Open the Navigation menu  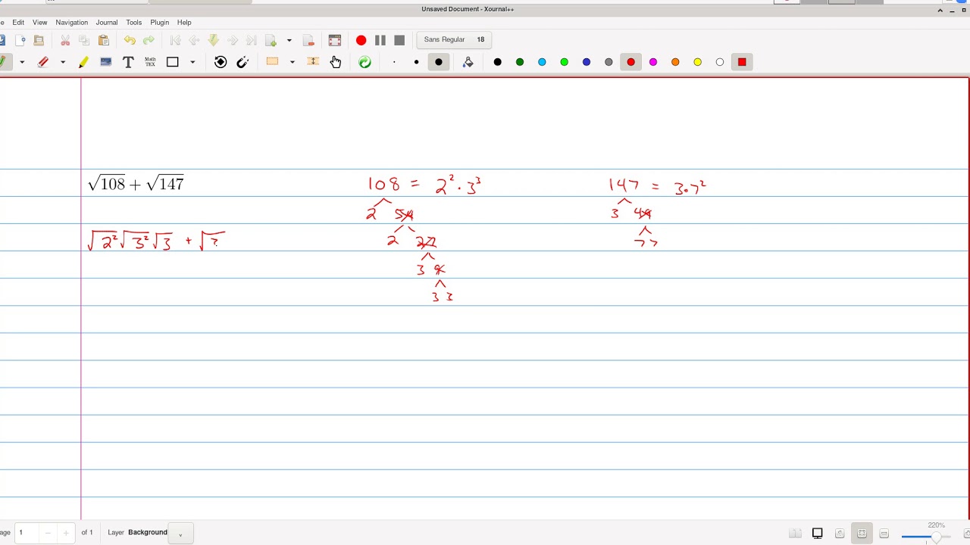click(x=72, y=23)
